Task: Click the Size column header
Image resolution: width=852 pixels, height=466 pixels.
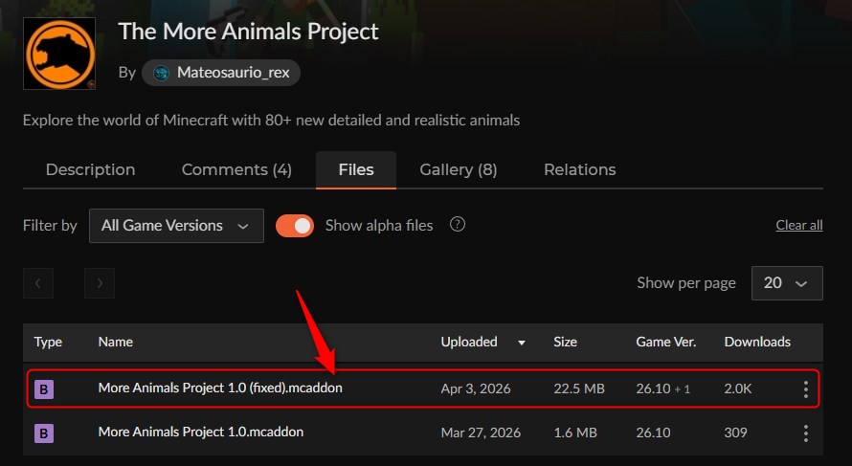Action: click(565, 342)
